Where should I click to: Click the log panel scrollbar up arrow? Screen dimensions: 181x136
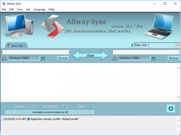tap(178, 121)
